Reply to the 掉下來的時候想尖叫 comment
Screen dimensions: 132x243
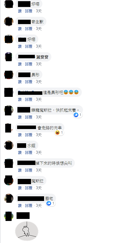28,170
